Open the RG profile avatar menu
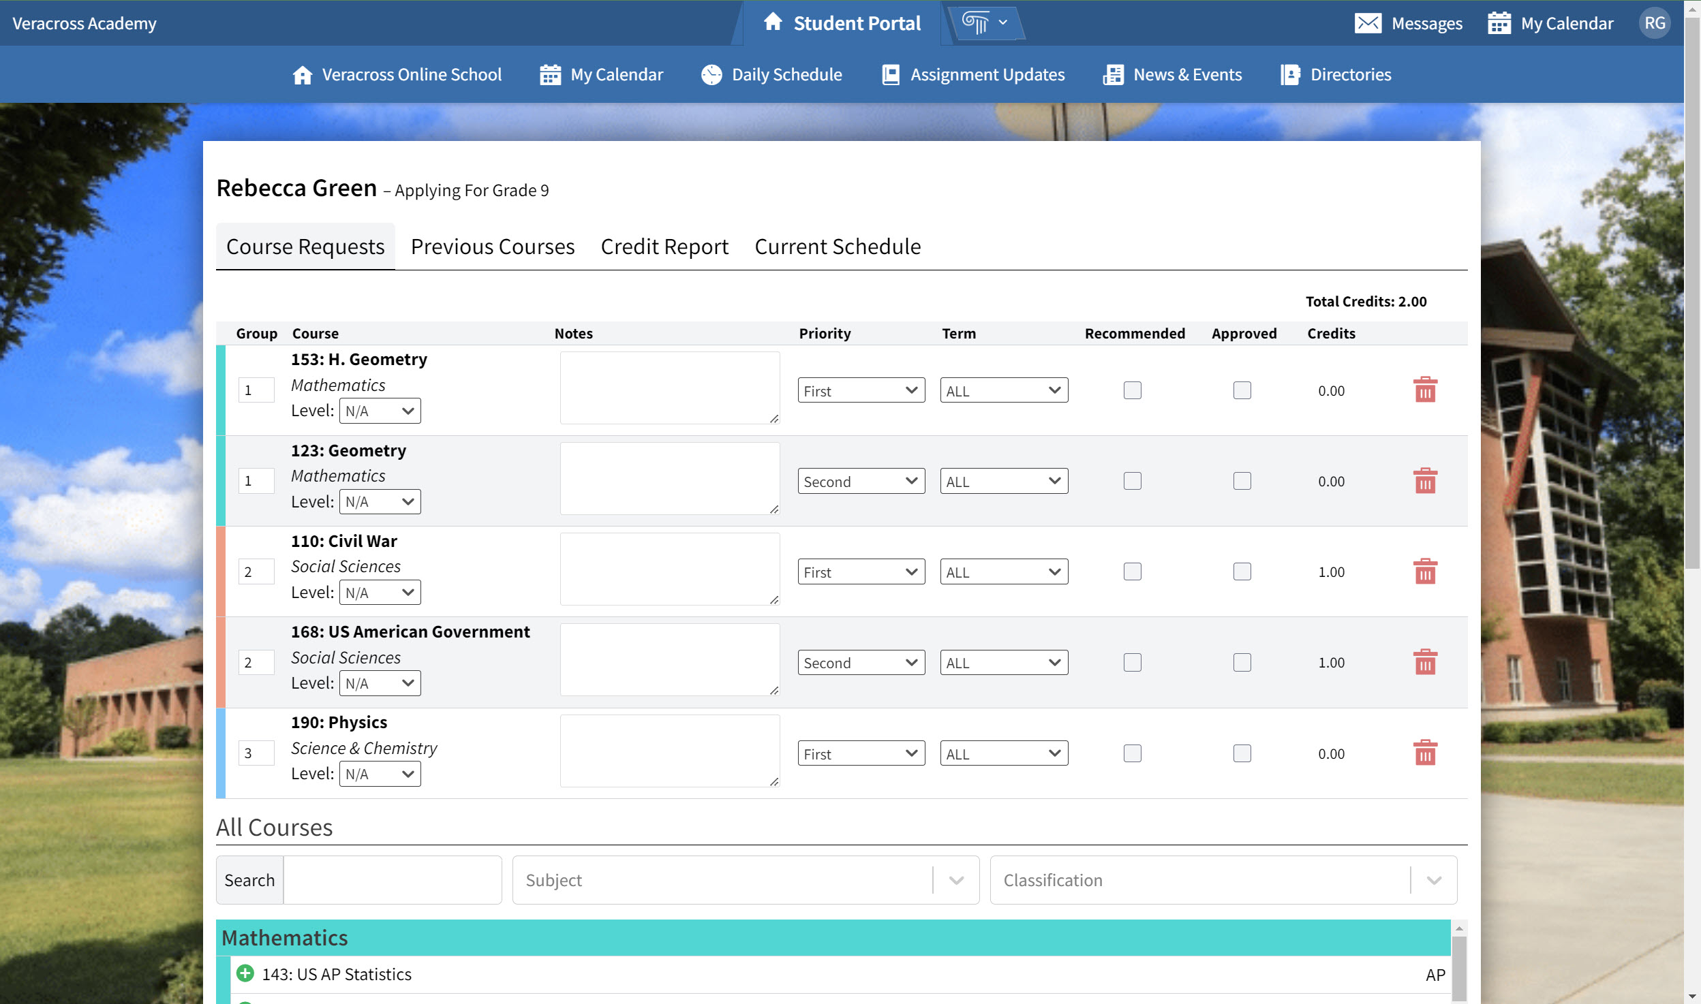Viewport: 1701px width, 1004px height. coord(1655,23)
